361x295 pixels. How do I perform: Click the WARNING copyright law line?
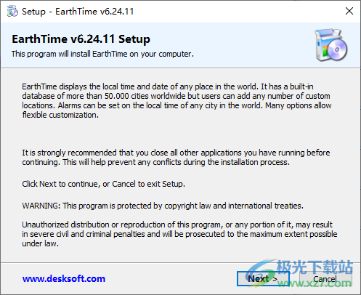163,206
